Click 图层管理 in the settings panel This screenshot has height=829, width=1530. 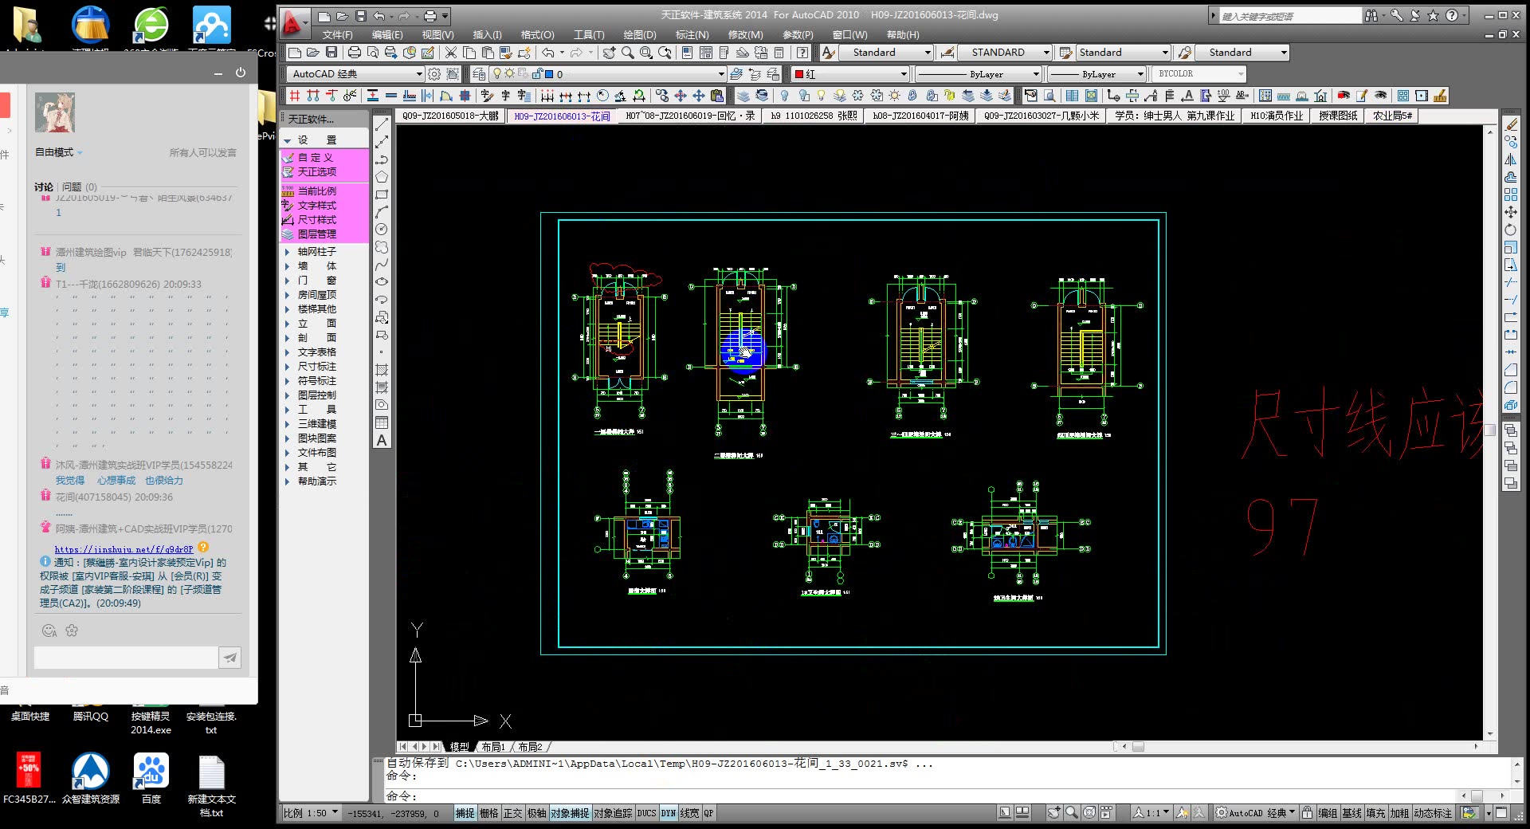click(317, 234)
